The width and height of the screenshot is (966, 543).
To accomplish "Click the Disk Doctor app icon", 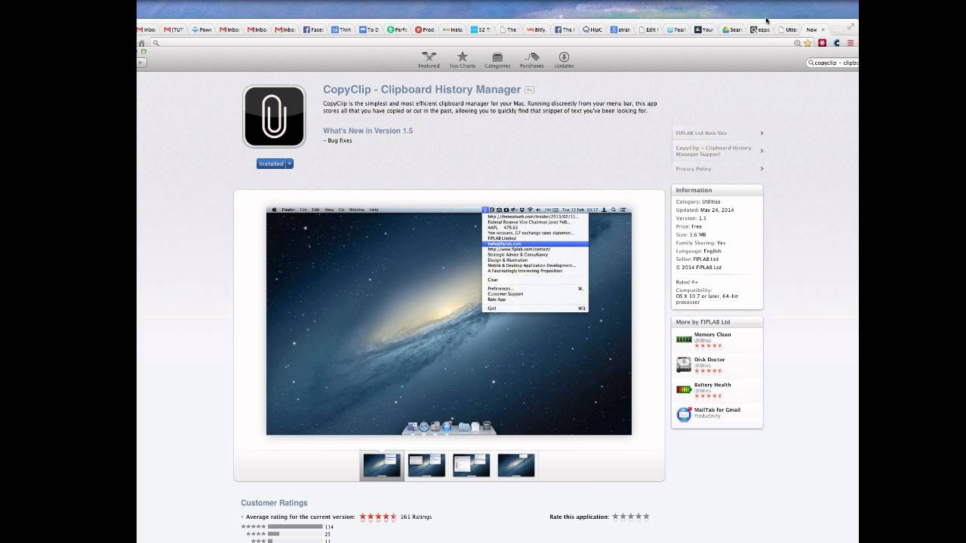I will 684,365.
